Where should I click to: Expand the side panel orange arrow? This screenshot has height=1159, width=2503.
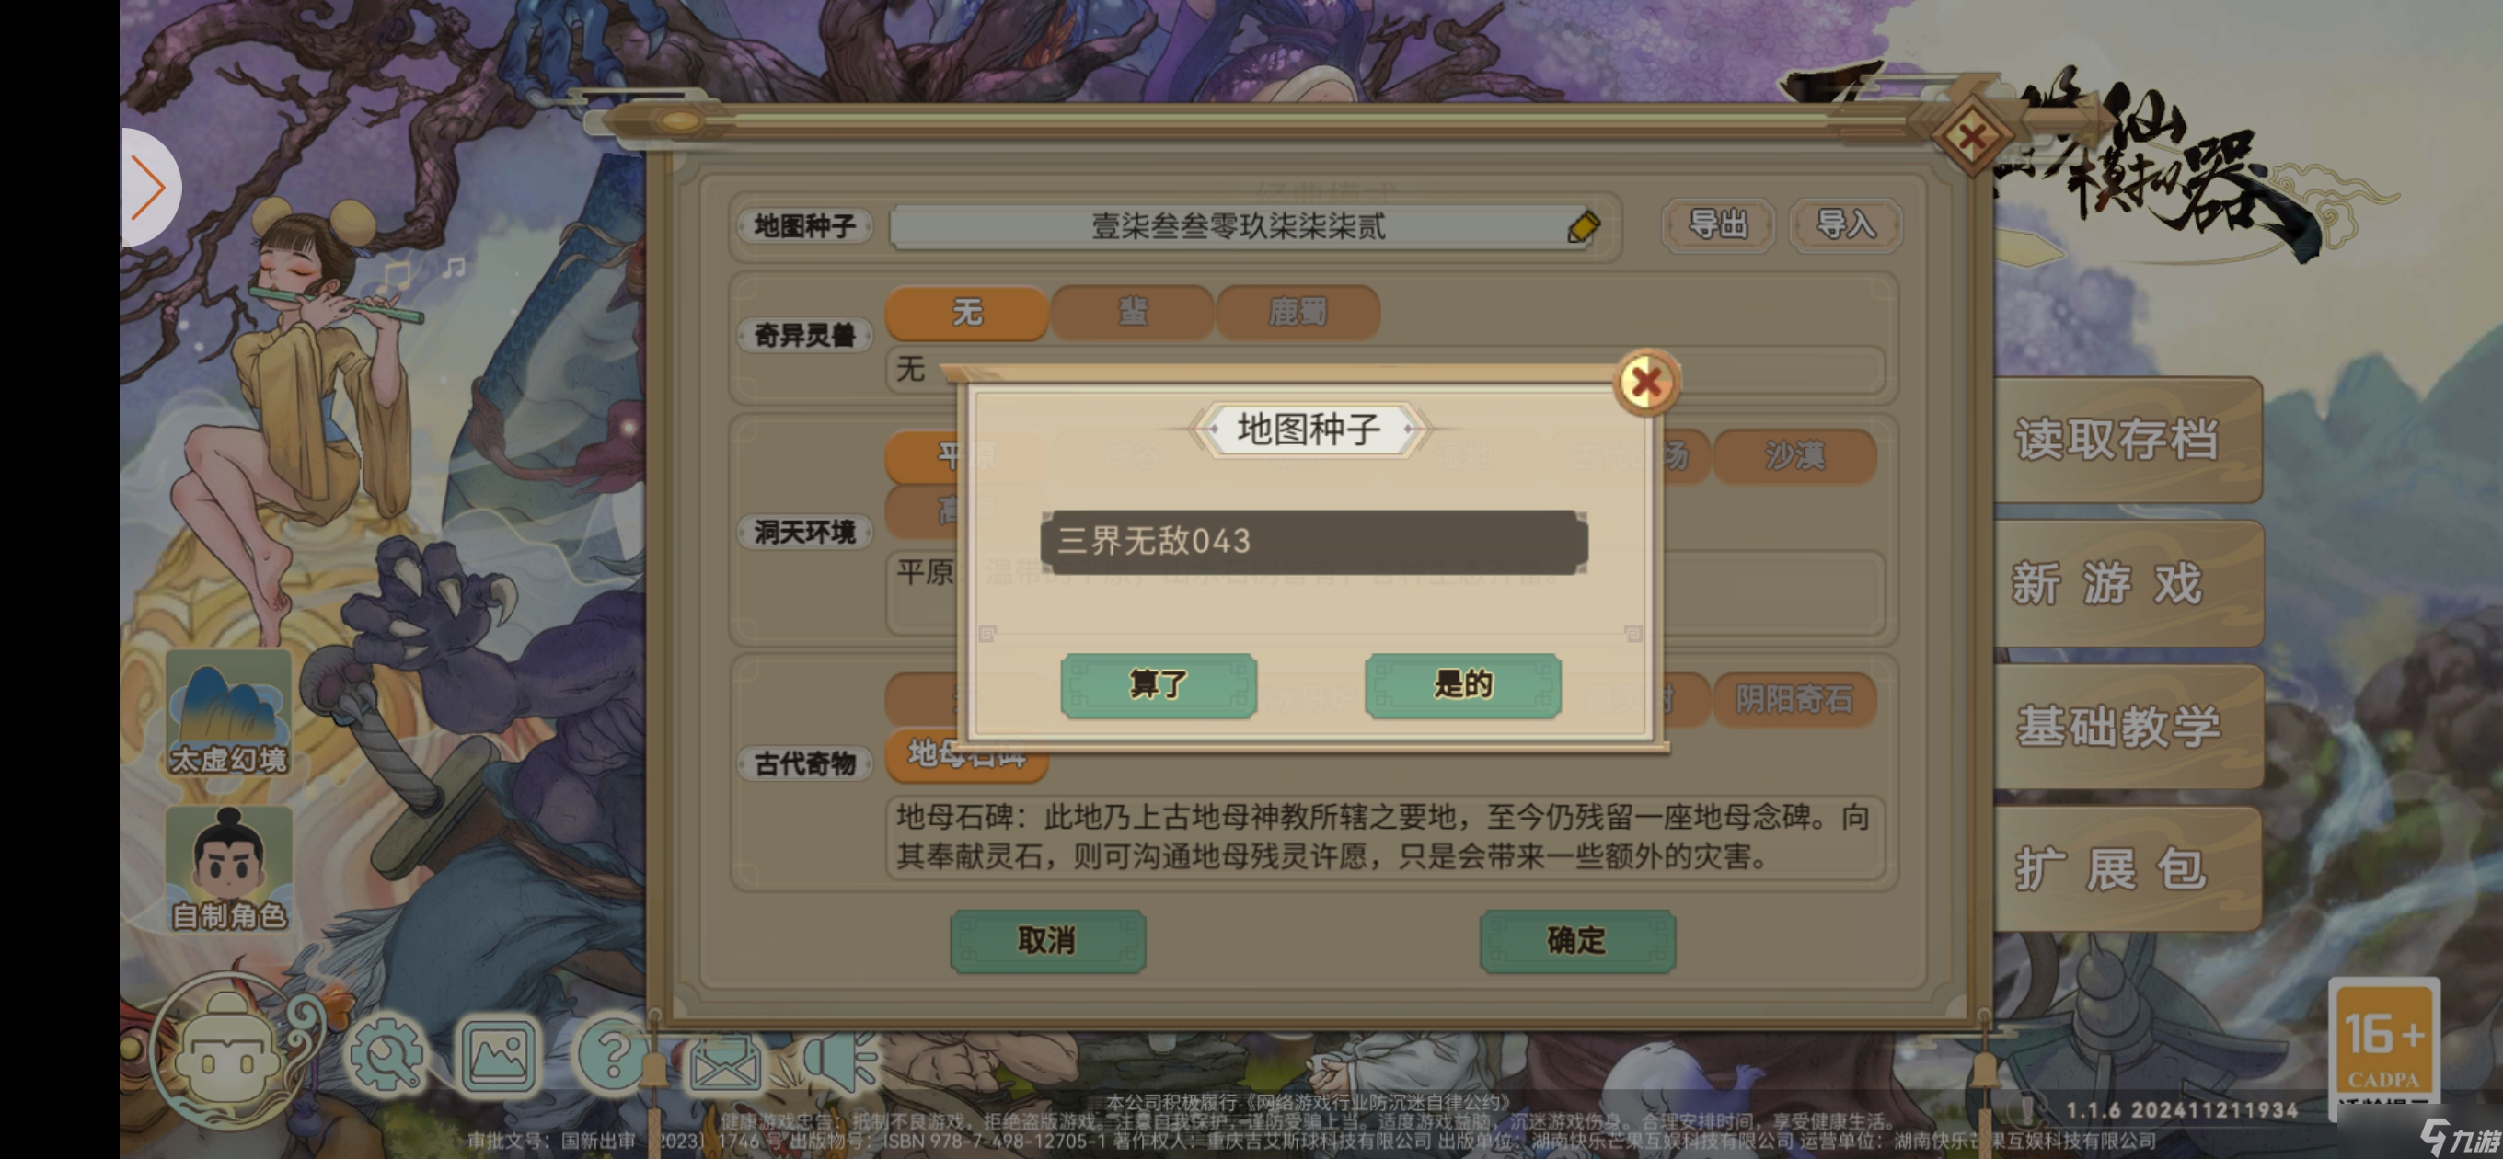point(149,188)
